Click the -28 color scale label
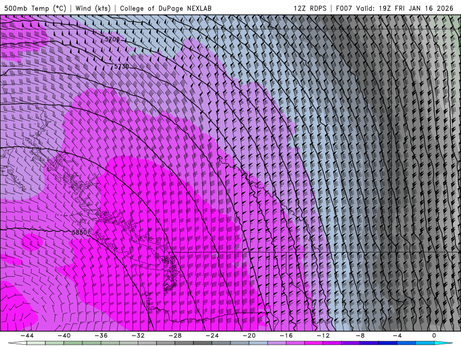 pyautogui.click(x=175, y=336)
